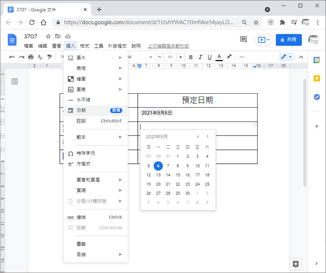Open Google Calendar in side panel
This screenshot has height=273, width=326.
click(317, 60)
